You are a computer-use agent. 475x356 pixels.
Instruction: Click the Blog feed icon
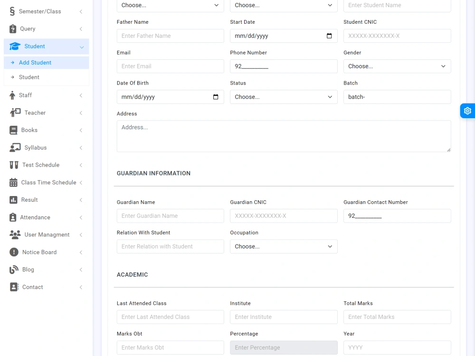[x=14, y=270]
